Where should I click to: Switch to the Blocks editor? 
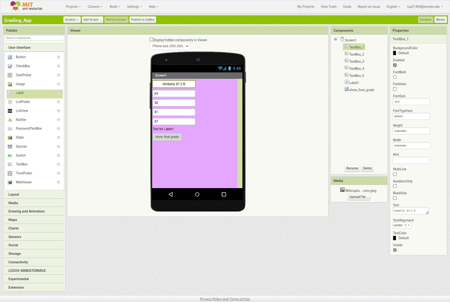[x=441, y=19]
